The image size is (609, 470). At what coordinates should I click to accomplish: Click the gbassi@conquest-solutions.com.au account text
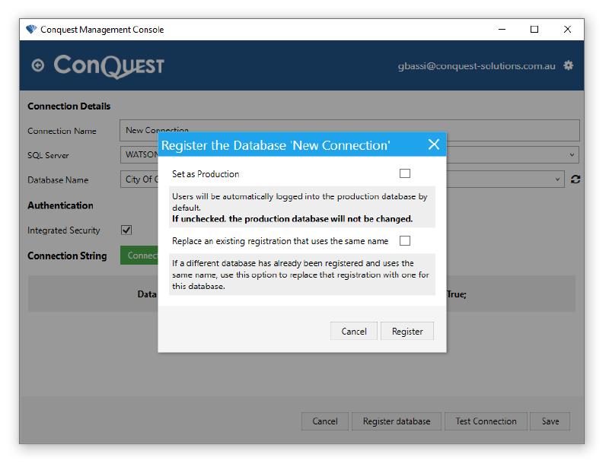click(477, 66)
